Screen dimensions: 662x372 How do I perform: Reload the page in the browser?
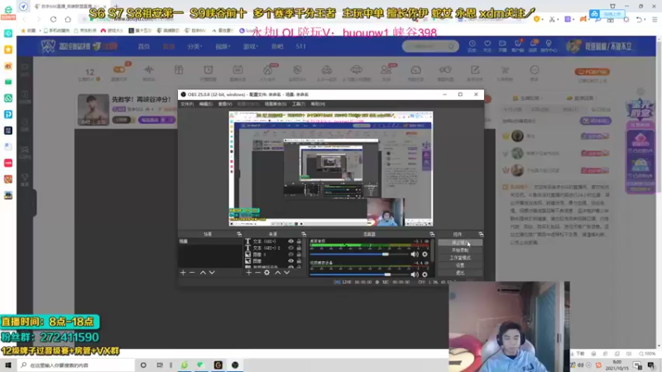pos(53,19)
